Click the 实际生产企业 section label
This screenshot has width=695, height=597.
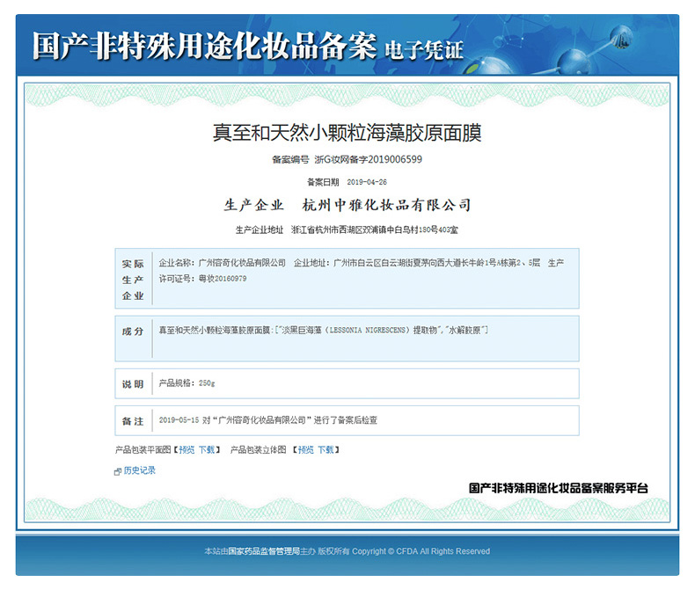133,280
